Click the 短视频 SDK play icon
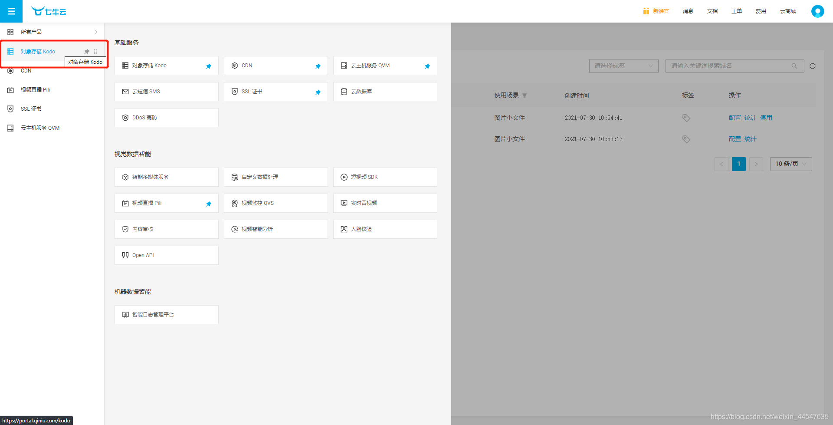The image size is (833, 425). 344,177
